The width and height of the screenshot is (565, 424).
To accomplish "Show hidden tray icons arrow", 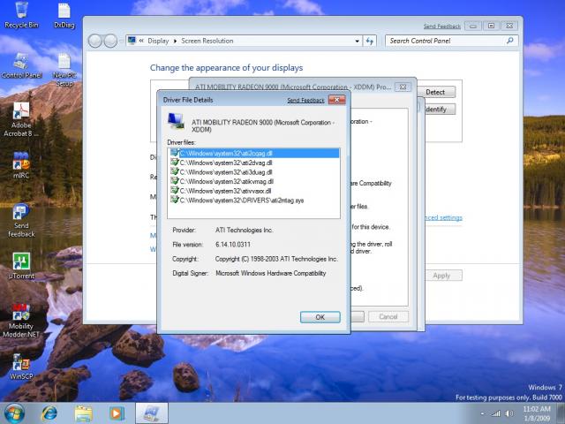I will tap(482, 414).
